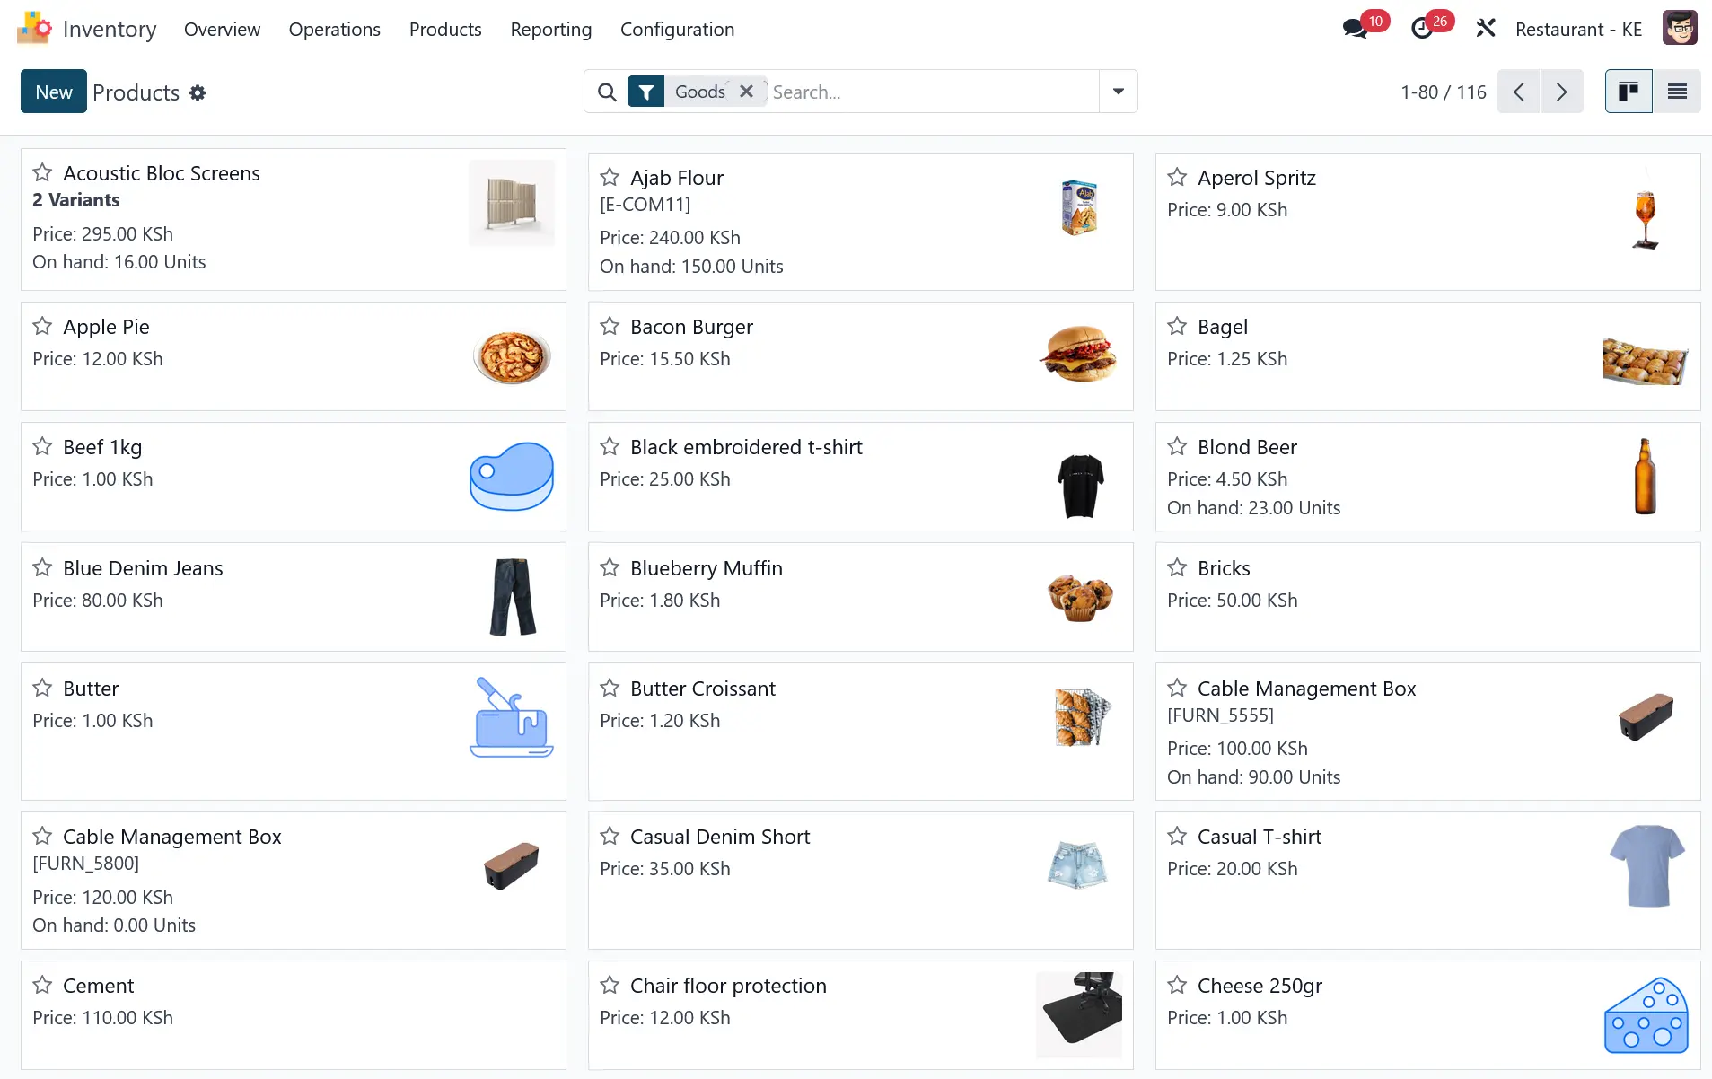Star the Bacon Burger product
1712x1079 pixels.
pos(610,326)
